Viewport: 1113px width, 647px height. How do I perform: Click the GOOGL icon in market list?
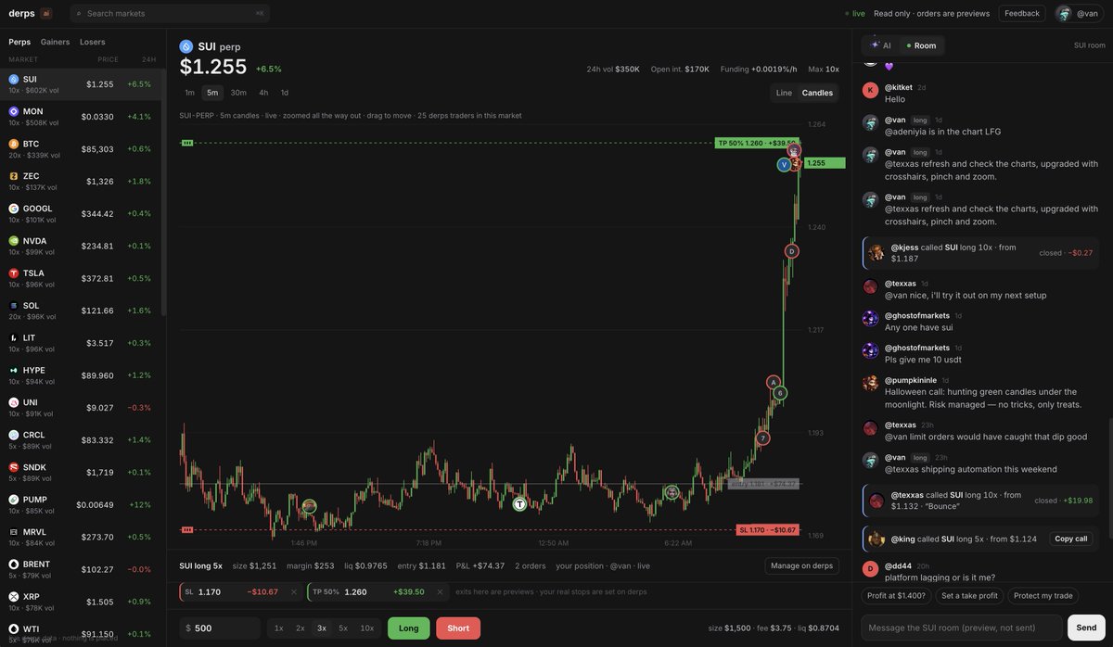14,209
